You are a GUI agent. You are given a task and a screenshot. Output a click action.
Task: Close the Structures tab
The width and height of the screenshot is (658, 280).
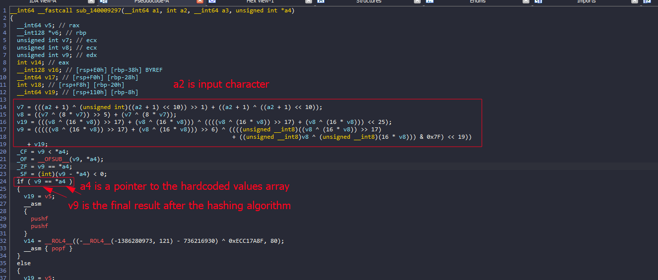417,2
